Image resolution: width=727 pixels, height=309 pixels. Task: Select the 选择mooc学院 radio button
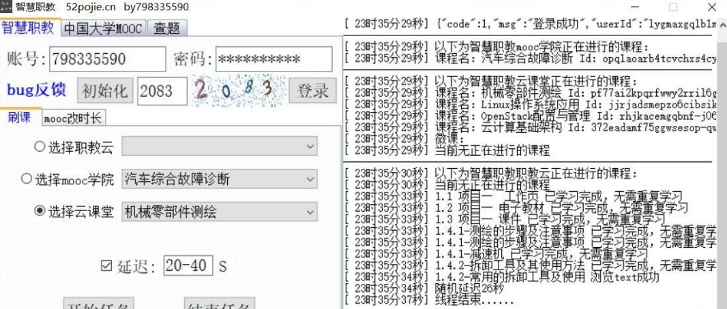pos(27,178)
